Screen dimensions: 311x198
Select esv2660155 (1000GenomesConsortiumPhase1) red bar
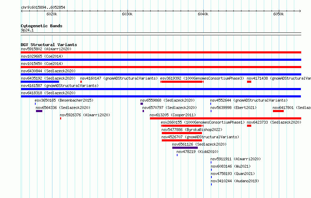pyautogui.click(x=182, y=126)
